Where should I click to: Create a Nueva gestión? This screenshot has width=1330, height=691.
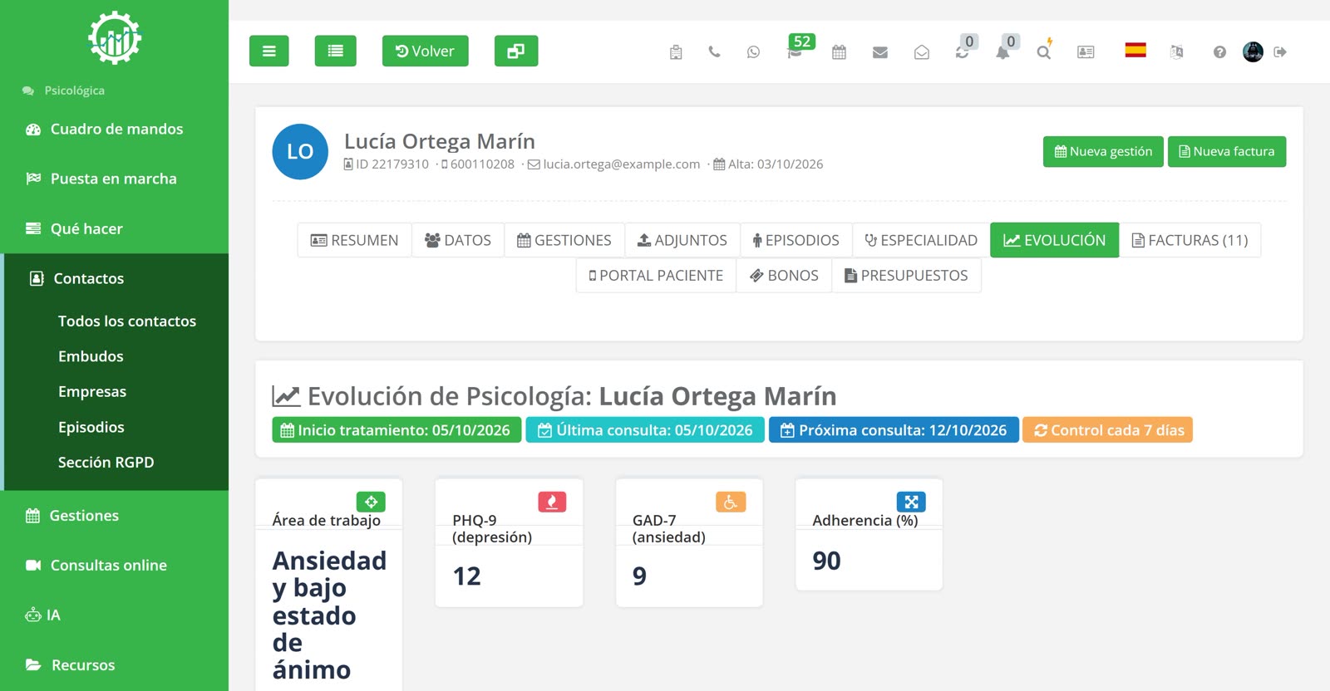[x=1103, y=151]
